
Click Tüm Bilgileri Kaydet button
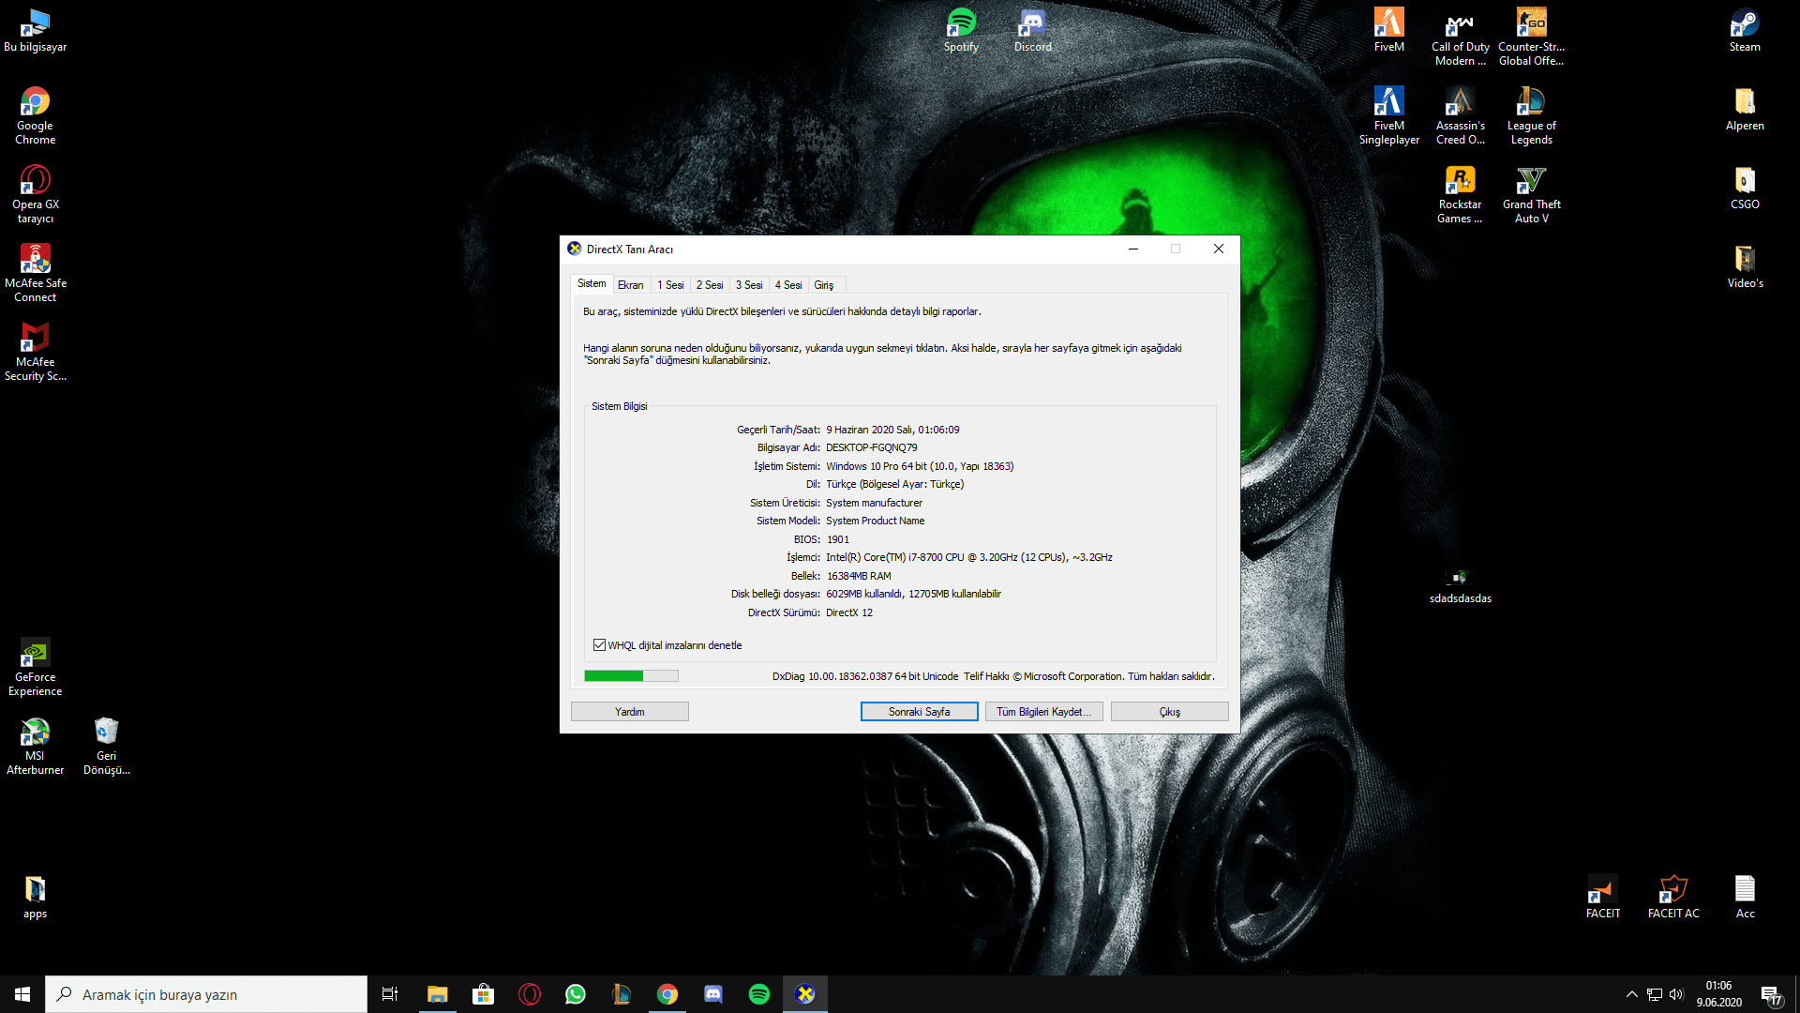pyautogui.click(x=1043, y=712)
